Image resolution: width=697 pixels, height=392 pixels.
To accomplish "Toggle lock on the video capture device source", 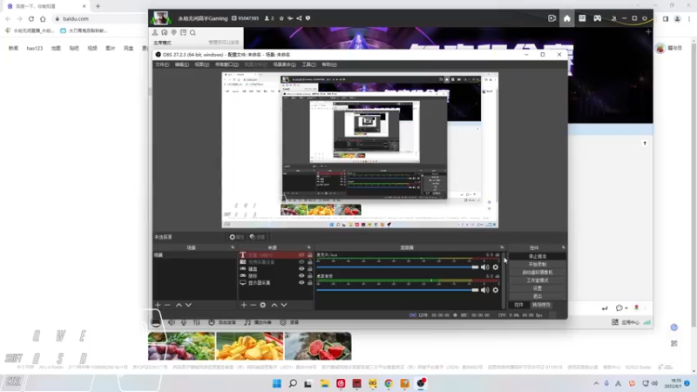I will [310, 262].
